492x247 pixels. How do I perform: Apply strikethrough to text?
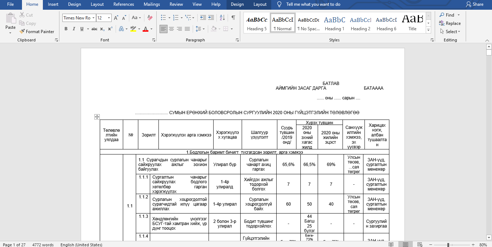click(94, 29)
